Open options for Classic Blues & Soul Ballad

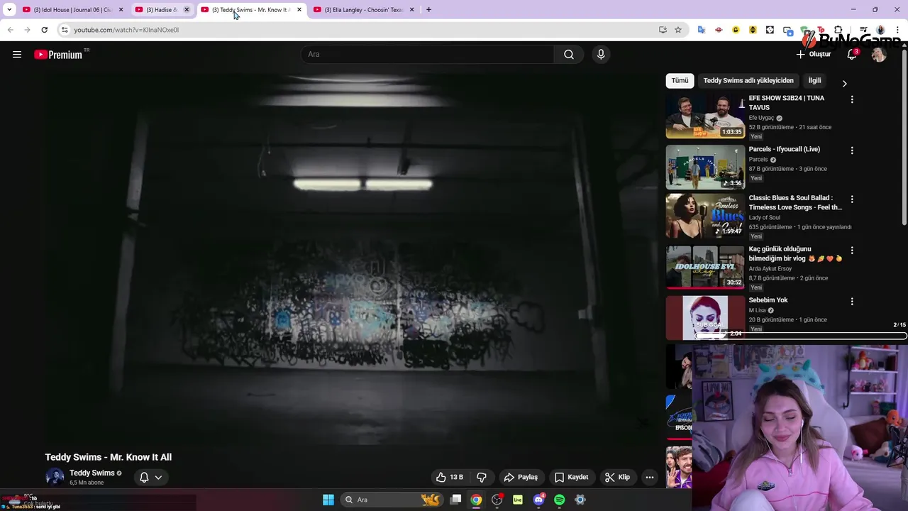(852, 199)
